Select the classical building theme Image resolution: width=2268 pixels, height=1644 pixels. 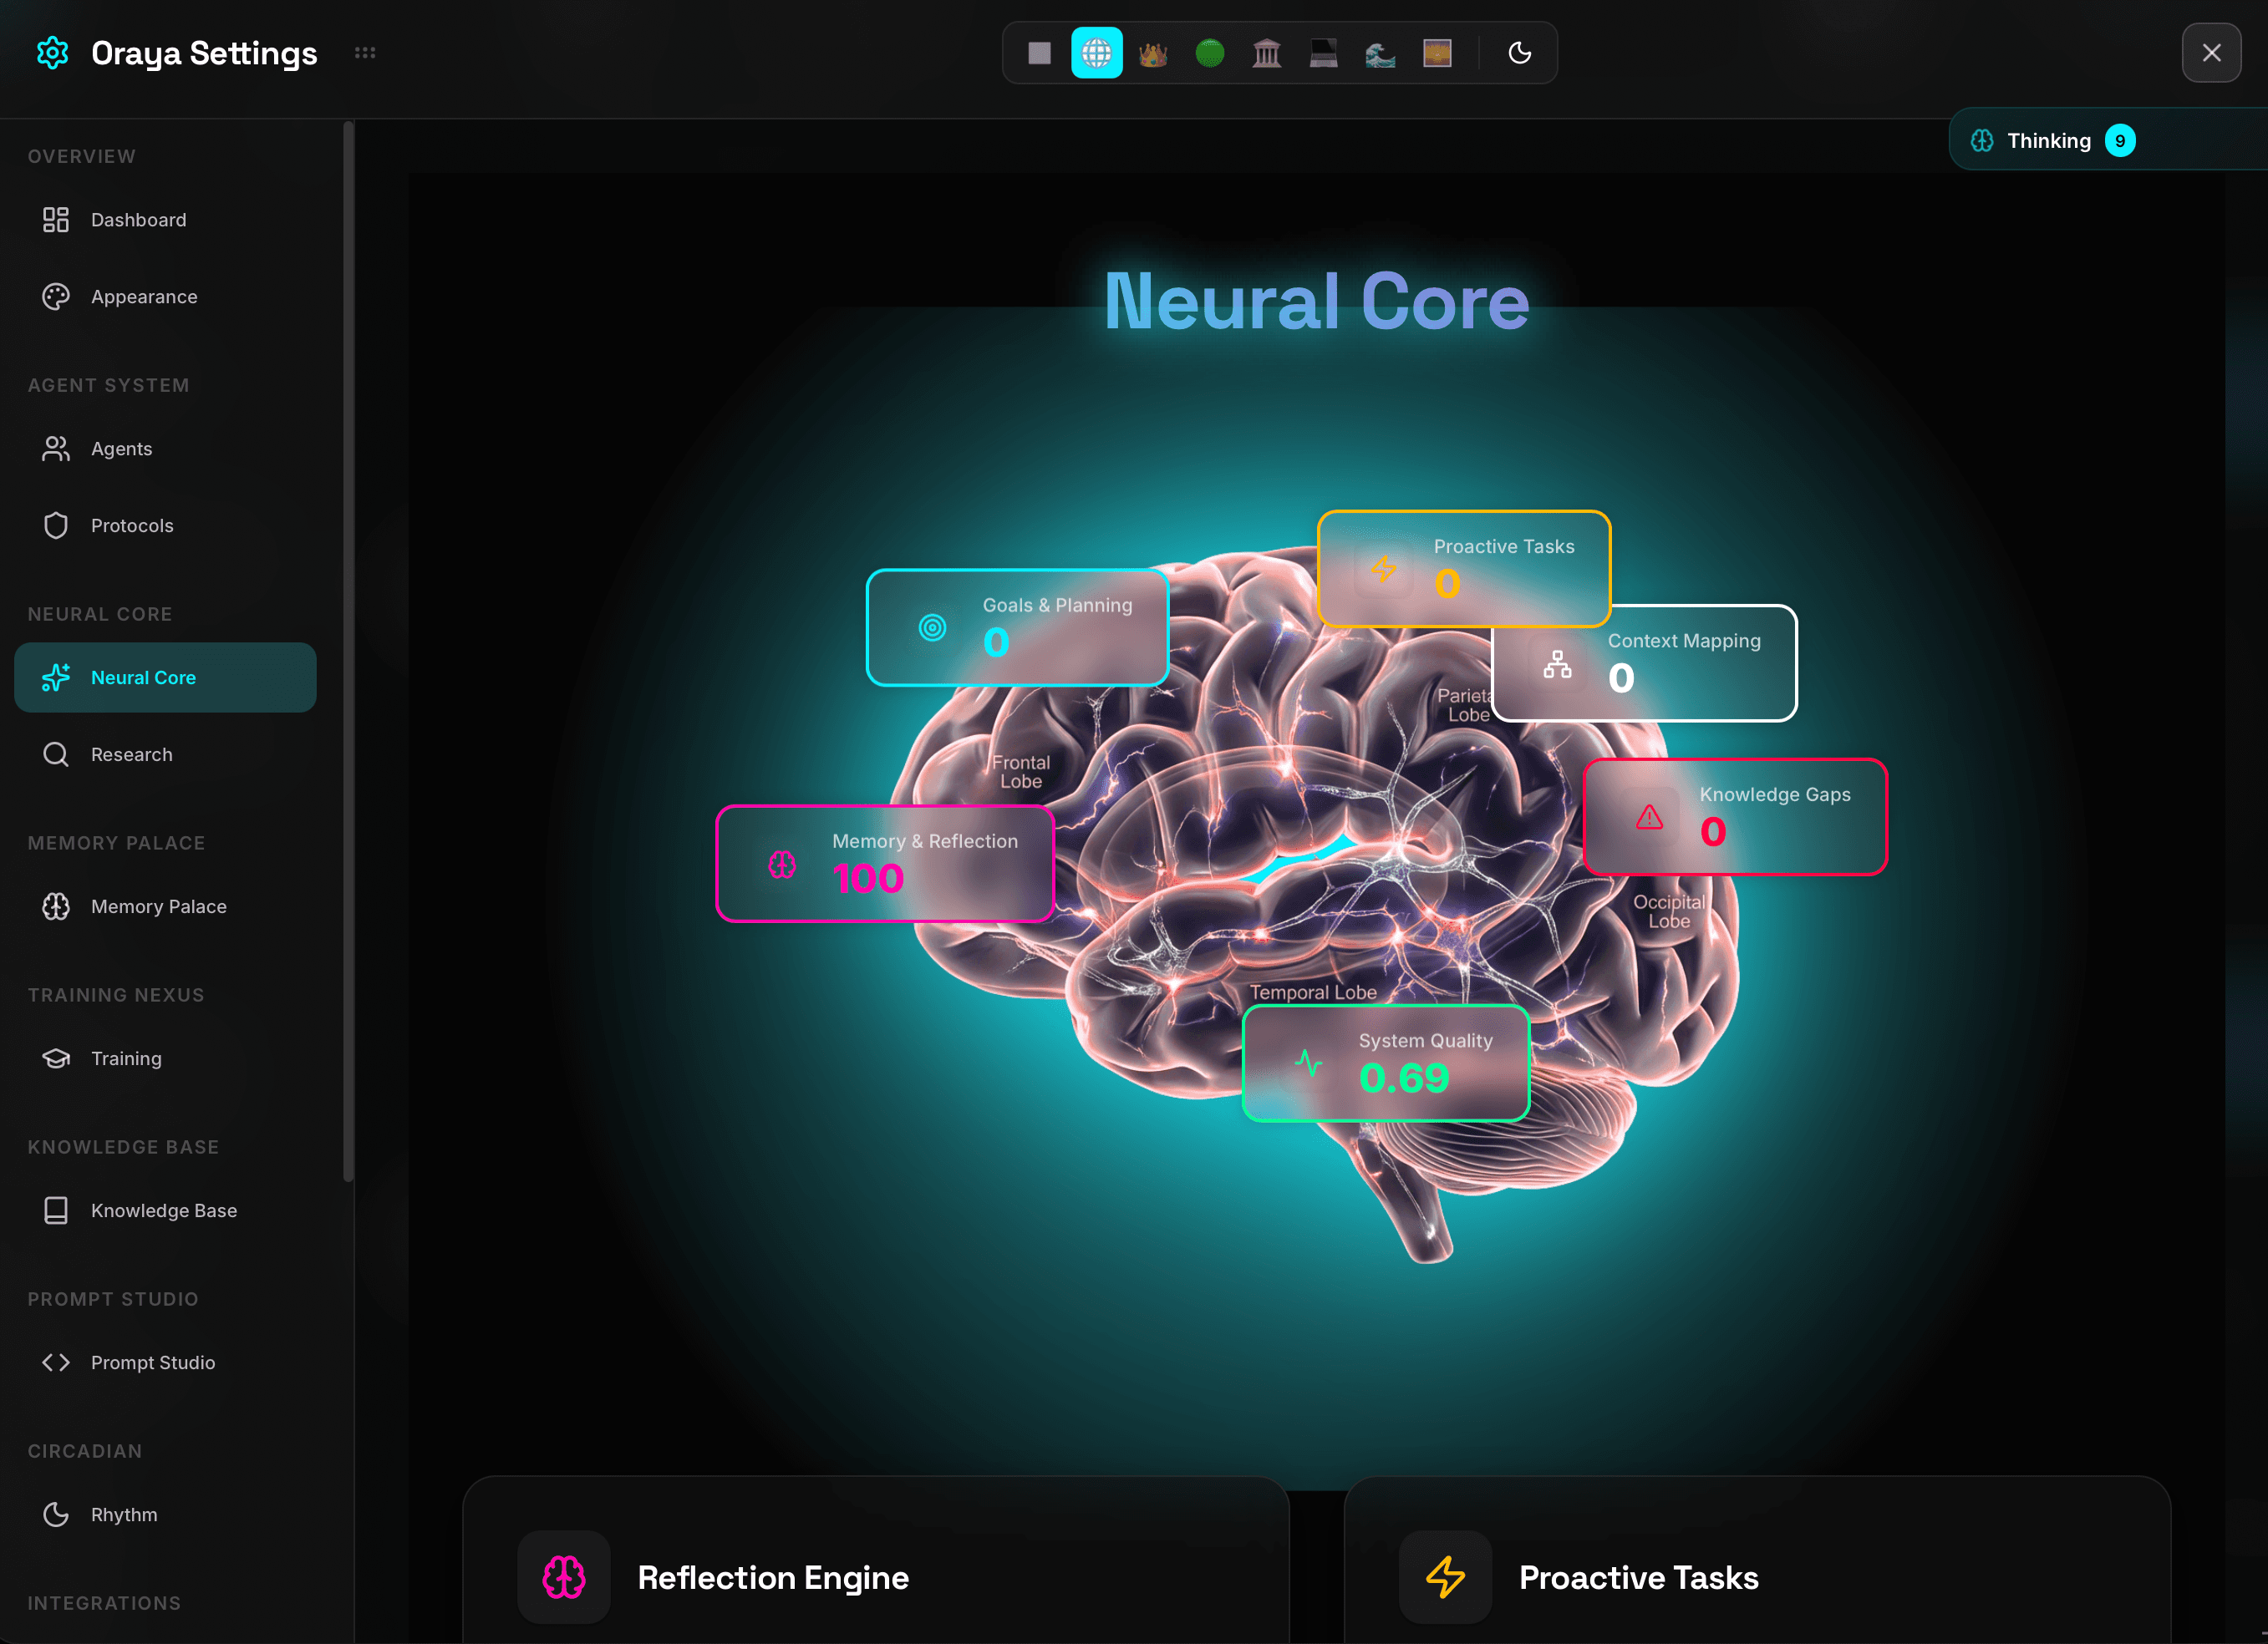pyautogui.click(x=1267, y=53)
